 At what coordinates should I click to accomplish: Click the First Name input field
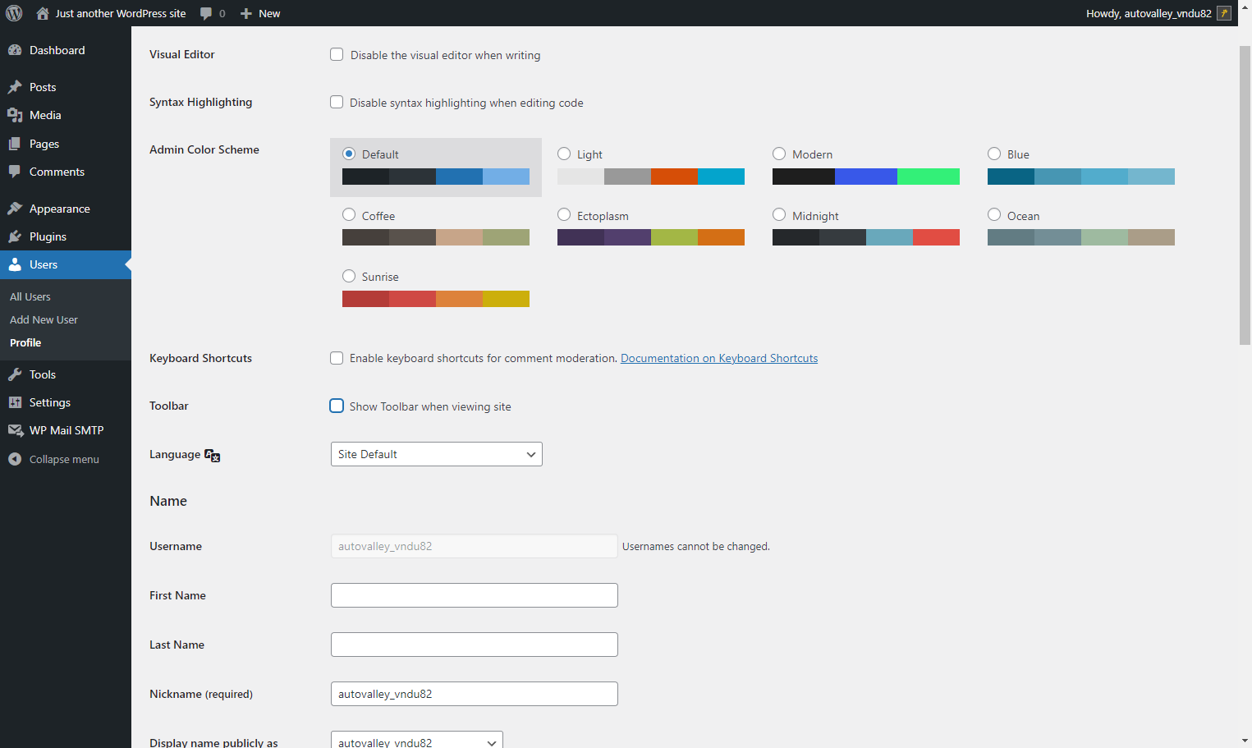pos(475,595)
